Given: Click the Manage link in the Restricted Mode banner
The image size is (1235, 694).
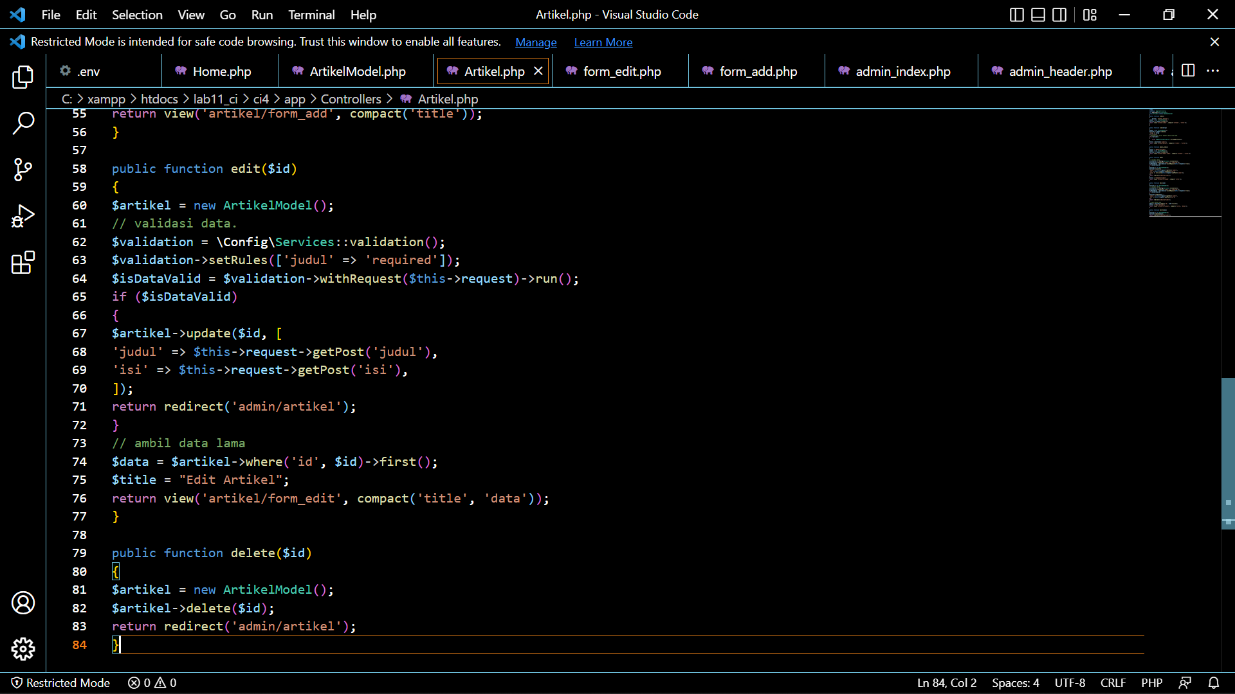Looking at the screenshot, I should tap(536, 42).
